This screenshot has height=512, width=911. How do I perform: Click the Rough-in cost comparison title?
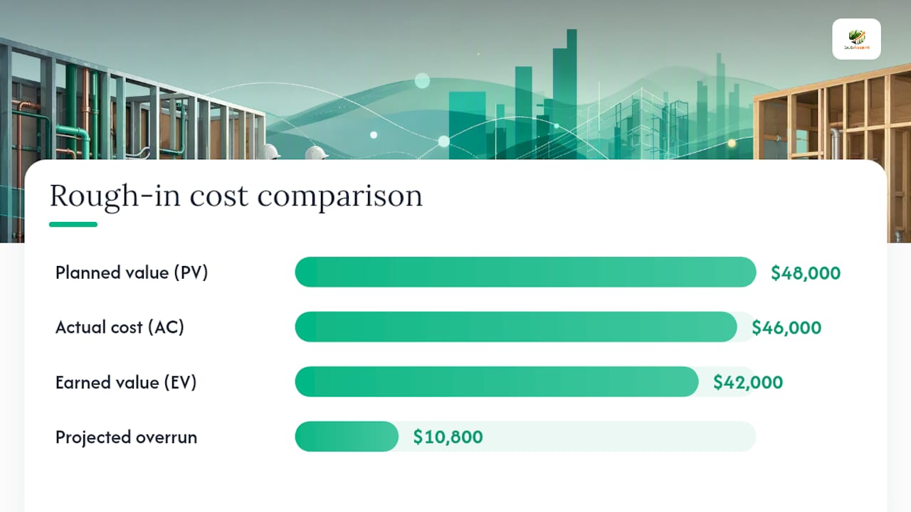[236, 196]
